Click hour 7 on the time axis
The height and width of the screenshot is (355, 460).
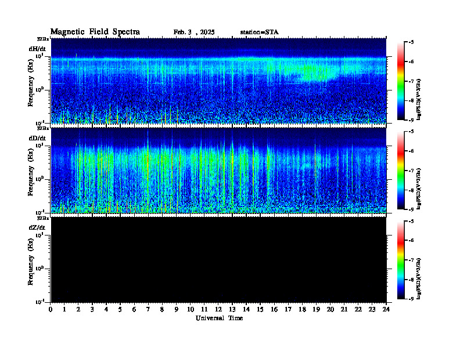click(148, 309)
